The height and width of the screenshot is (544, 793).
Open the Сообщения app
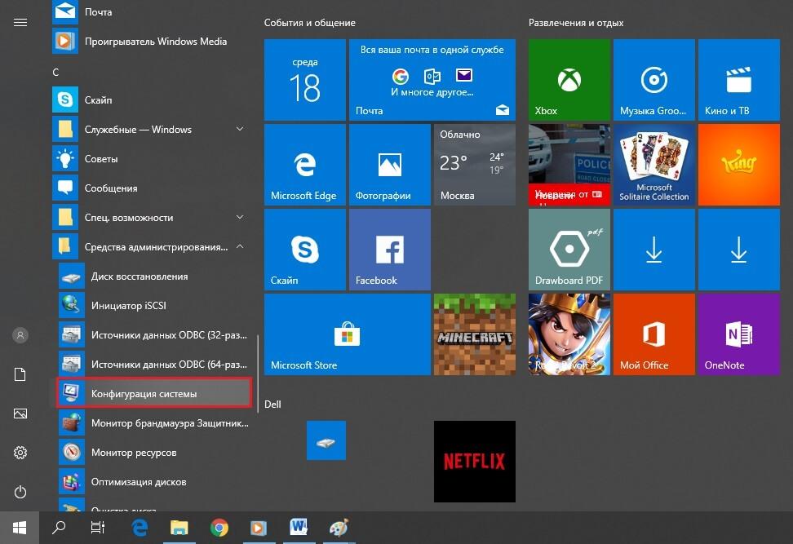[152, 188]
